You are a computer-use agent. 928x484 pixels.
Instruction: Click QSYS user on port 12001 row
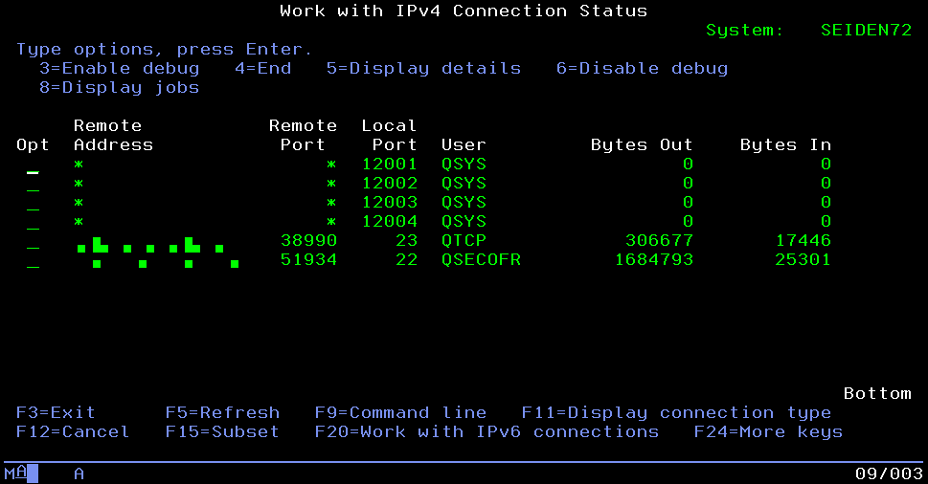coord(464,165)
